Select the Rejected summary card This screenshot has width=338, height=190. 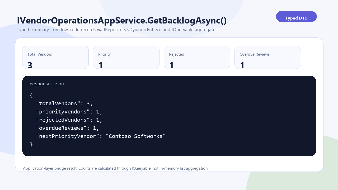197,57
